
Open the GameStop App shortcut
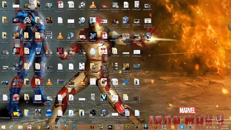(x=16, y=53)
